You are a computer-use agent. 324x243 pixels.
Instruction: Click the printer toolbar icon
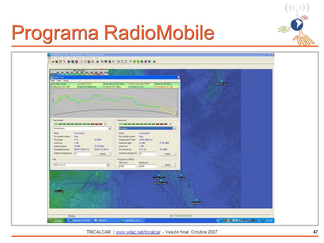(98, 61)
